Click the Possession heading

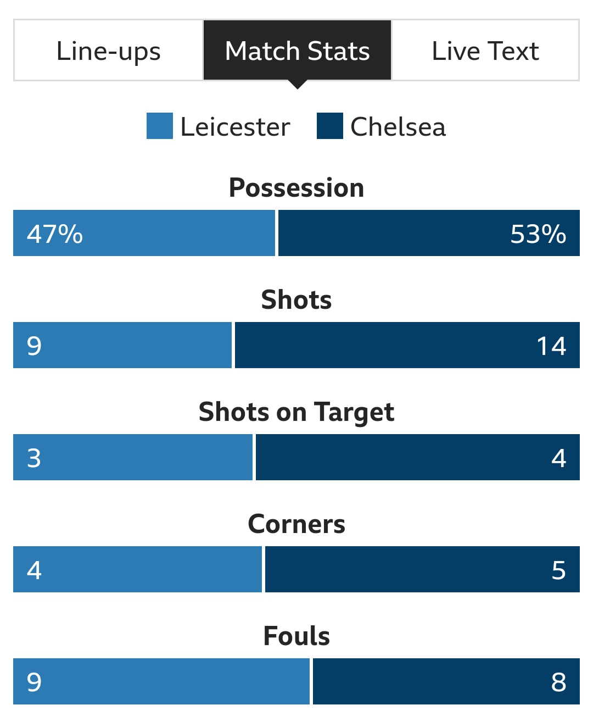click(x=296, y=188)
